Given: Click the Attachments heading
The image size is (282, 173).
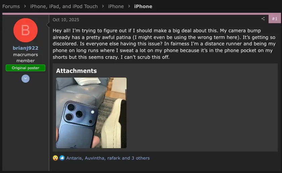Looking at the screenshot, I should click(x=77, y=71).
